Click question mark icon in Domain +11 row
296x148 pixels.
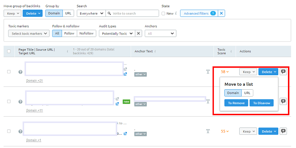[x=21, y=102]
